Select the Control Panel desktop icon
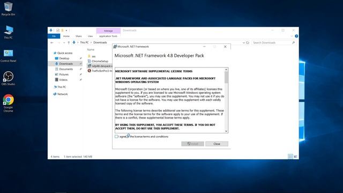 pyautogui.click(x=8, y=56)
